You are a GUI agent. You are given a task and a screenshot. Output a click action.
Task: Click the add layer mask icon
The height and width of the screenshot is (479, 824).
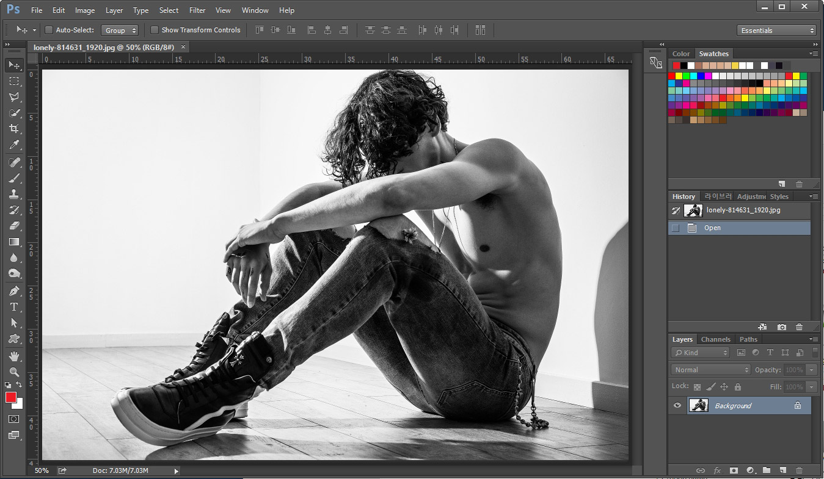click(734, 470)
